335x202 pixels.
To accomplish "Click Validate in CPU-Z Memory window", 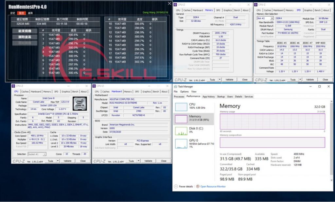I will 229,80.
